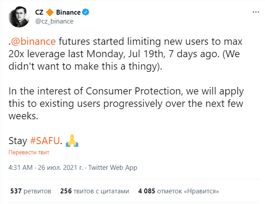View the 4 085 отметок «Нравится» list

[x=179, y=191]
